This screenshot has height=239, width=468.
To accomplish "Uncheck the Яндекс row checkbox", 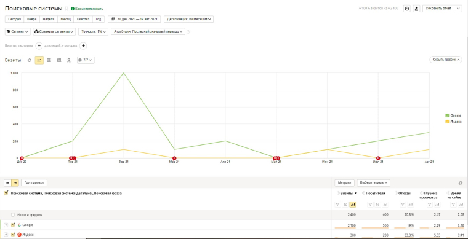I will pyautogui.click(x=13, y=234).
